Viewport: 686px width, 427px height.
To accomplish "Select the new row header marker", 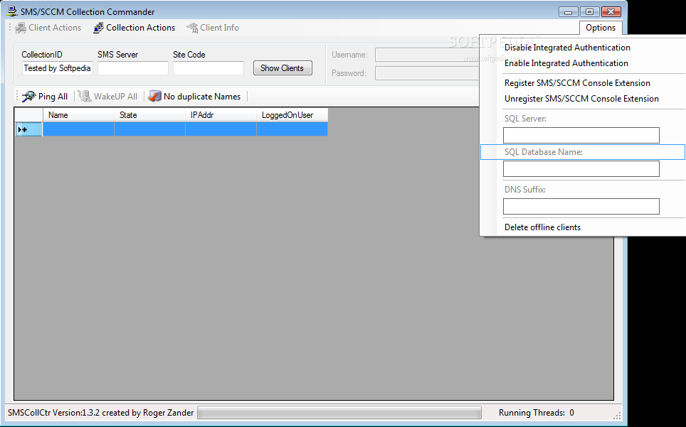I will point(28,129).
